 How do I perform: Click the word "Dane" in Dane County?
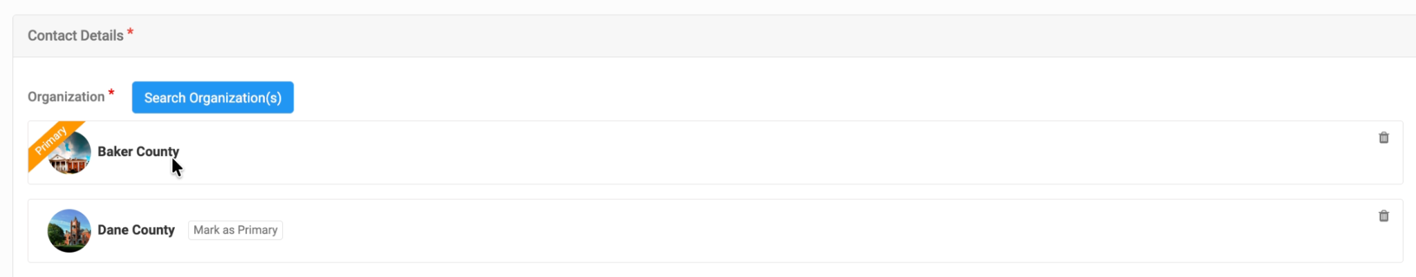(113, 230)
